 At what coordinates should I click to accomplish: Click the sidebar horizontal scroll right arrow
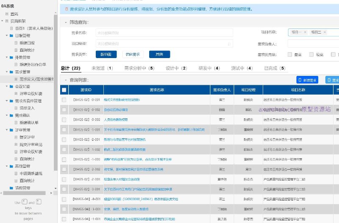click(51, 193)
